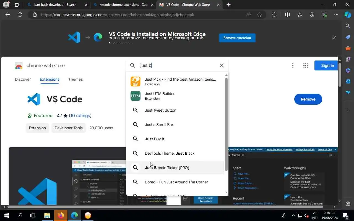Open sidebar settings gear icon
The image size is (354, 221).
click(348, 204)
